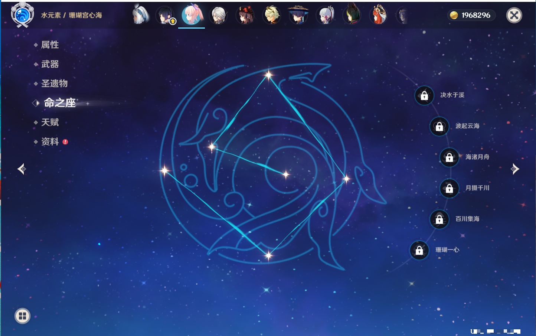This screenshot has height=336, width=536.
Task: Select the avatar wearing the wide blue hat
Action: point(298,16)
